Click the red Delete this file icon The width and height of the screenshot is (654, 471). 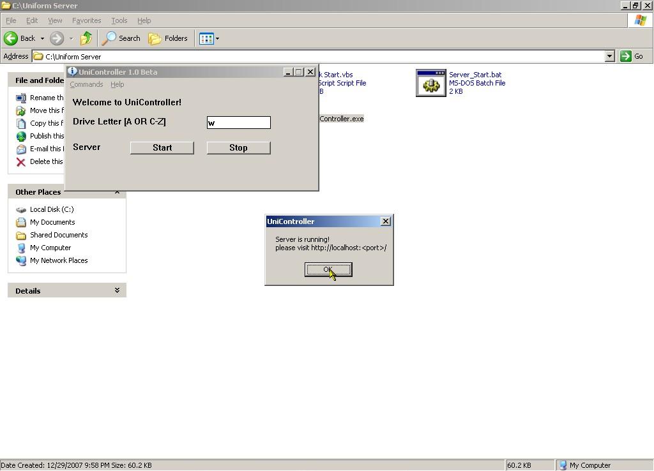[21, 161]
